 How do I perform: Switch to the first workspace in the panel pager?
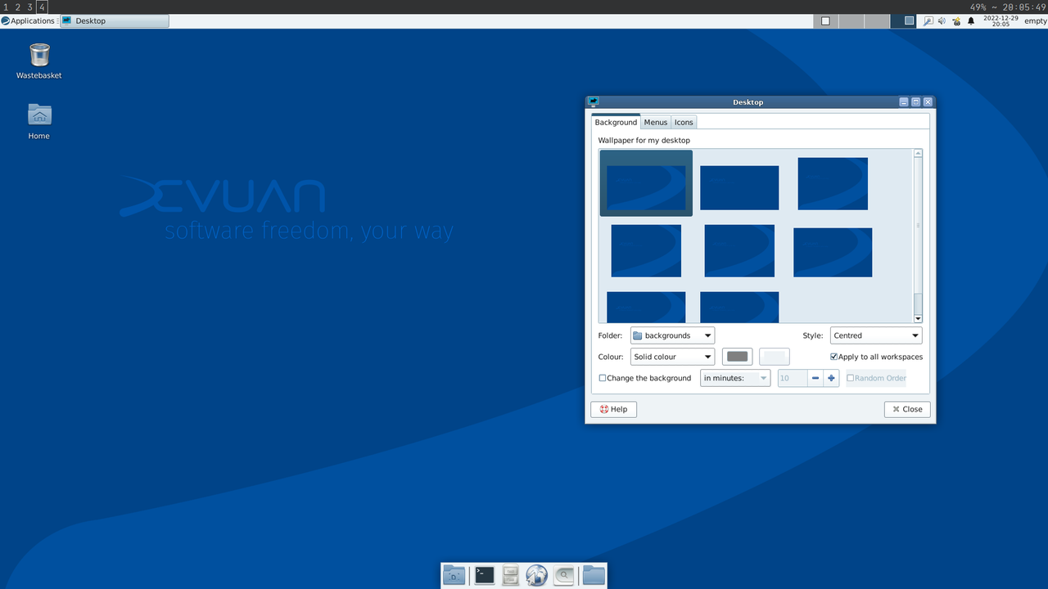point(826,21)
